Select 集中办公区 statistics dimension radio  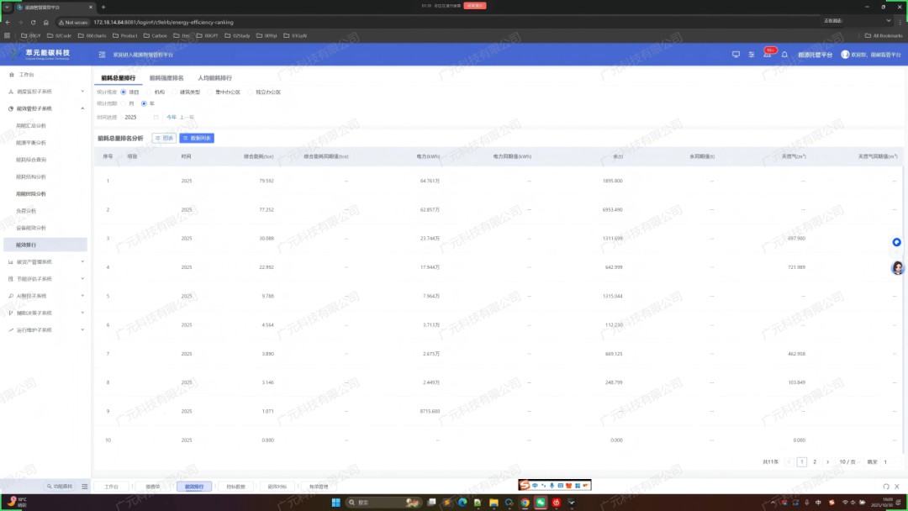click(x=209, y=92)
